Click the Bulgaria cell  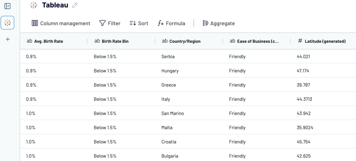click(170, 156)
